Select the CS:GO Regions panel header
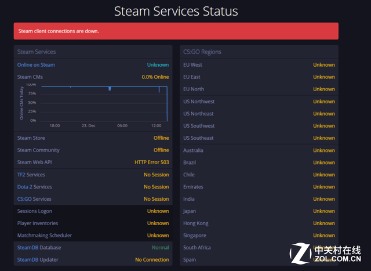The width and height of the screenshot is (371, 271). pos(259,52)
